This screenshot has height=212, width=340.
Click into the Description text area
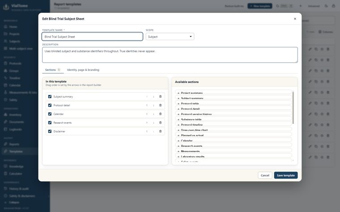(x=170, y=55)
